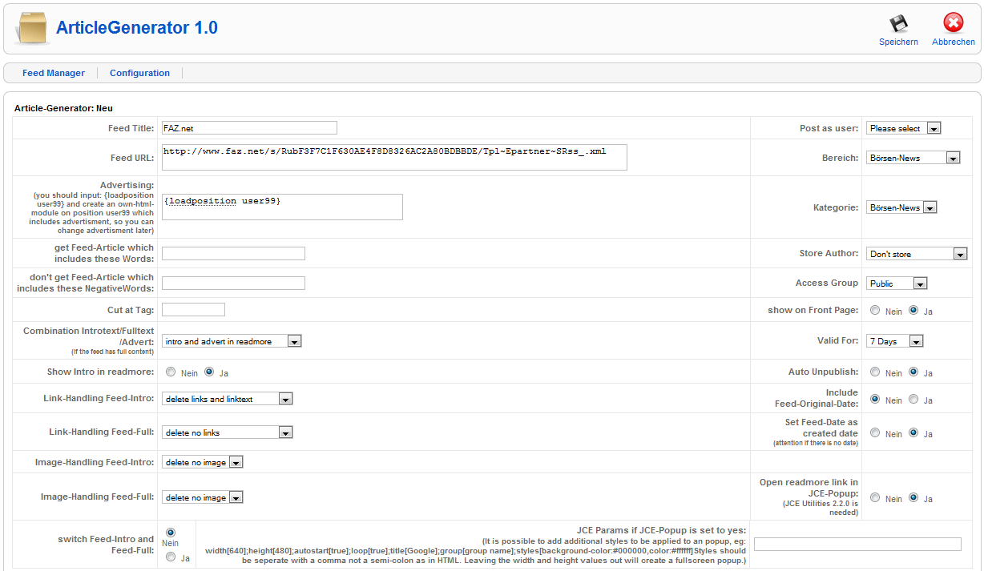Expand the Link-Handling Feed-Intro dropdown

pyautogui.click(x=228, y=399)
